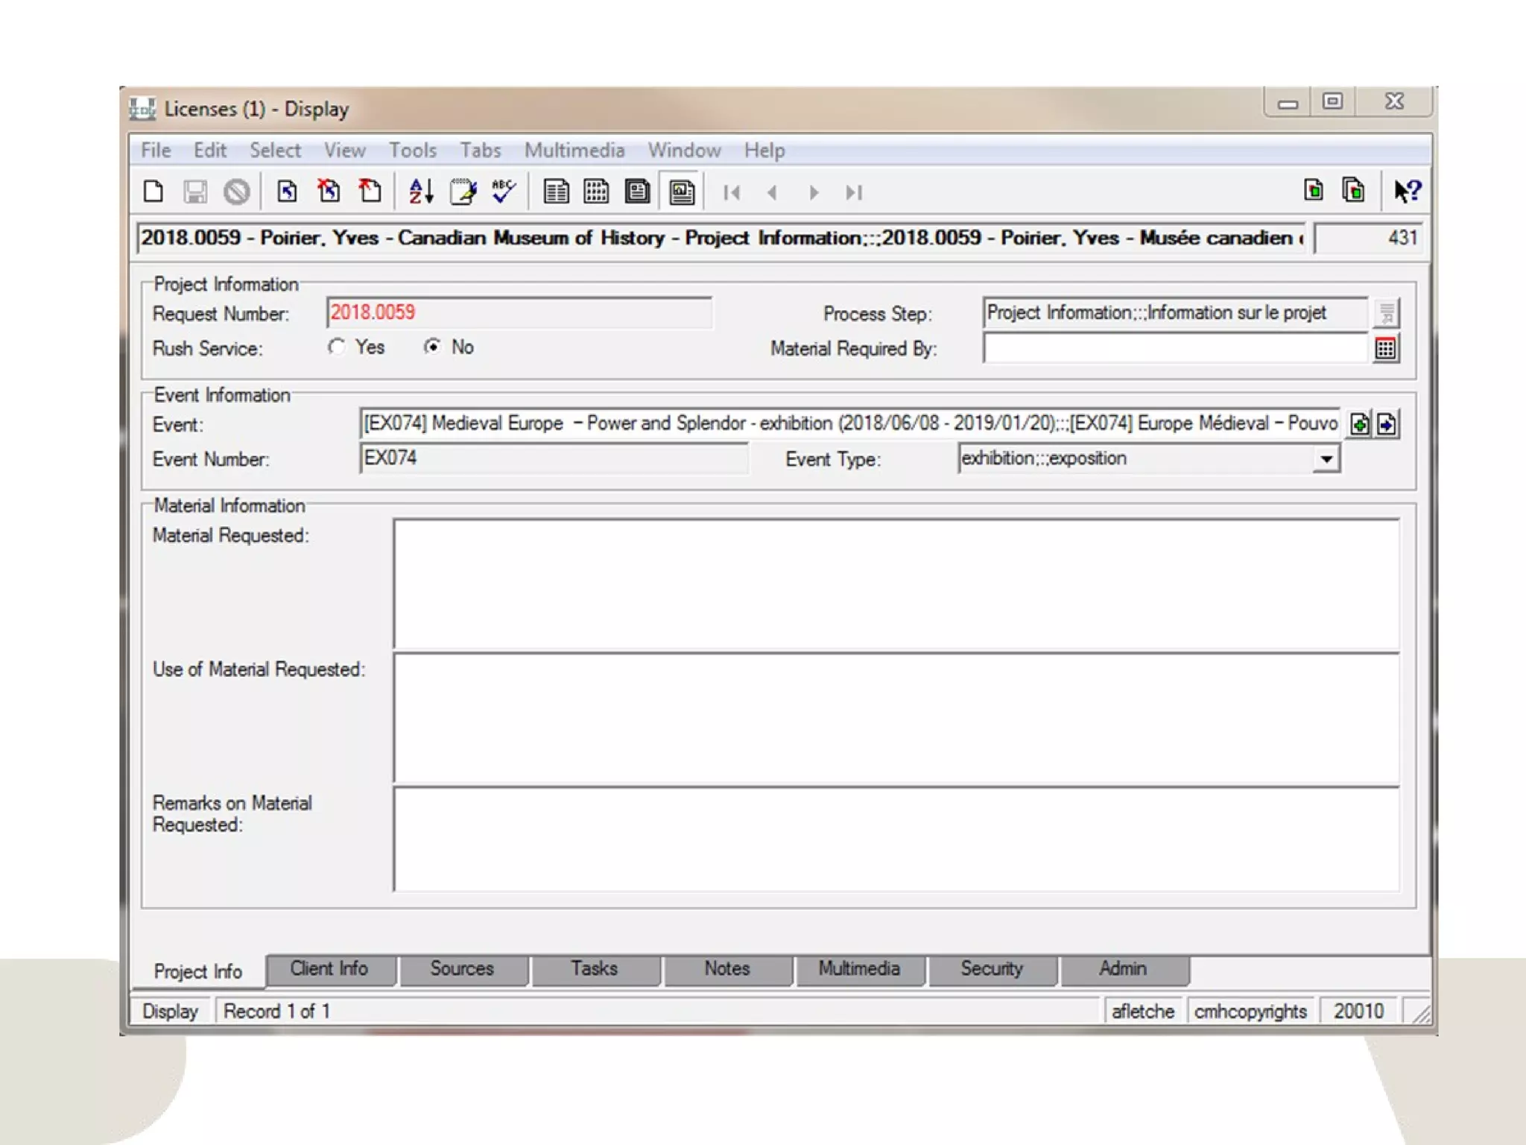
Task: Open the Security tab
Action: (991, 969)
